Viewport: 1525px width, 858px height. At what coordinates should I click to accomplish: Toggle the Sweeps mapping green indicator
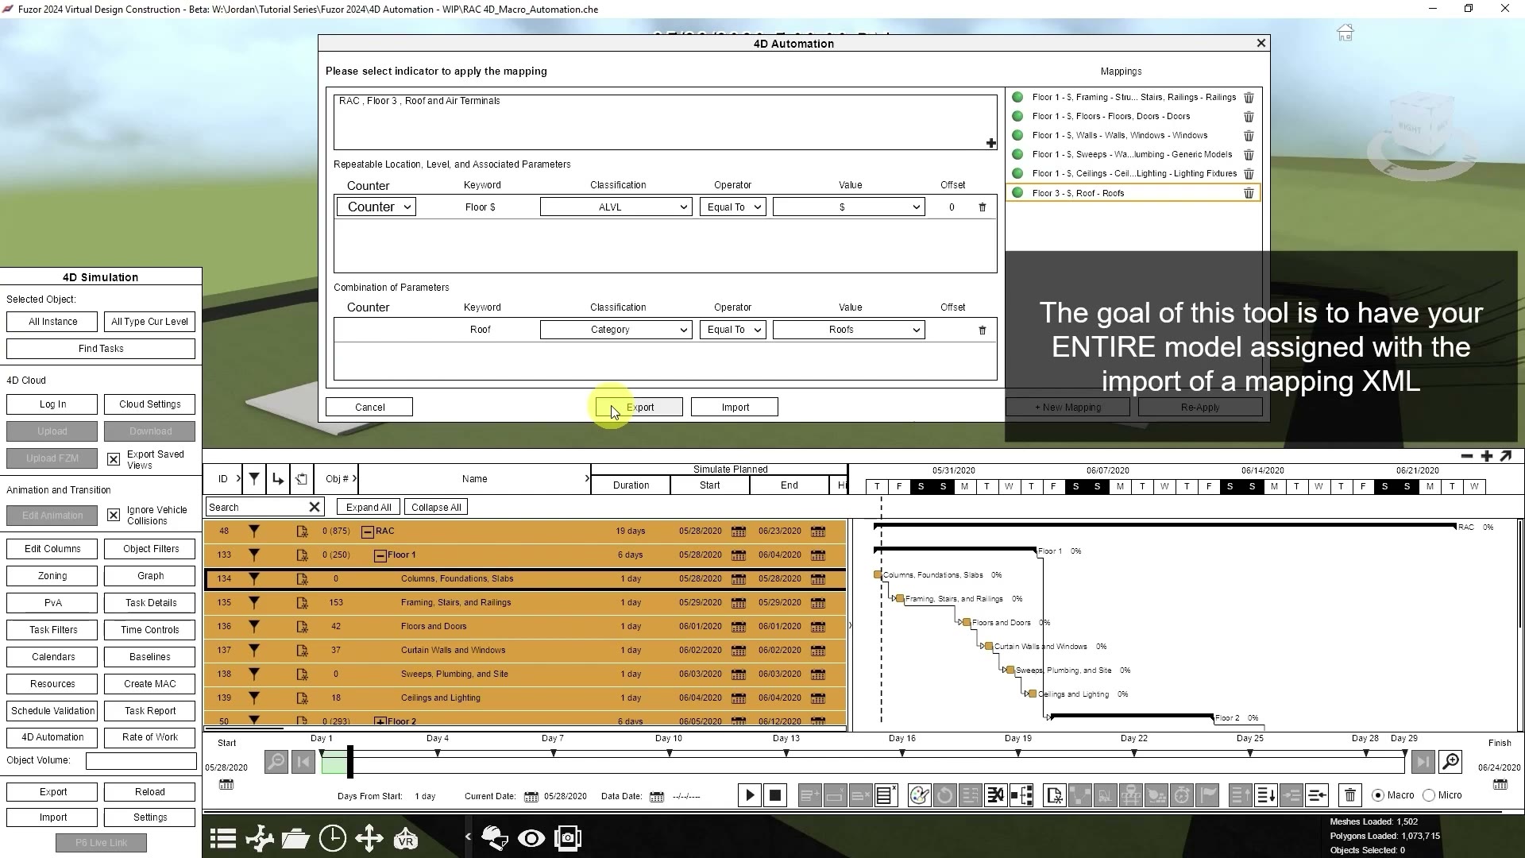pyautogui.click(x=1017, y=154)
